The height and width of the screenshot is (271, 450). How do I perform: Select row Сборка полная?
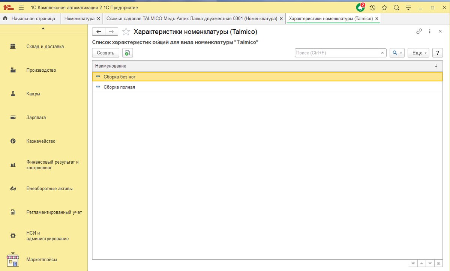coord(267,87)
